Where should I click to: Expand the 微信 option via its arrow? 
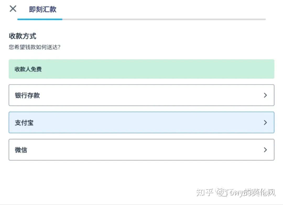click(x=265, y=149)
